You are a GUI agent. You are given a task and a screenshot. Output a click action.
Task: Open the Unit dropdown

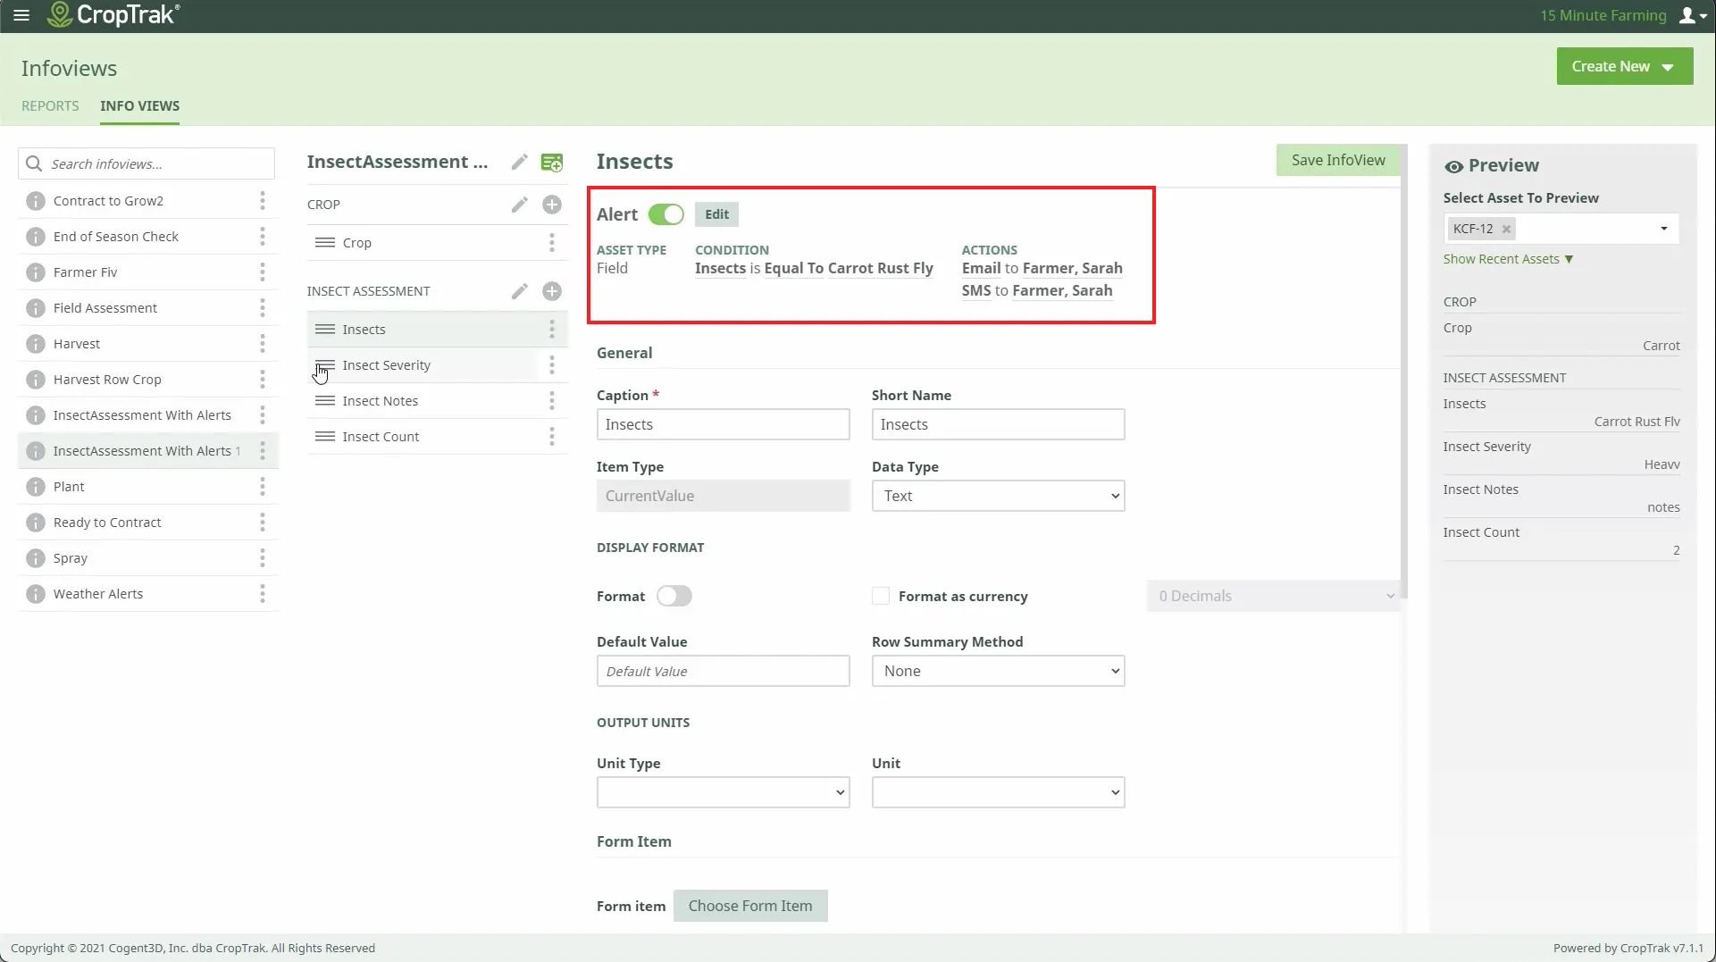(998, 793)
